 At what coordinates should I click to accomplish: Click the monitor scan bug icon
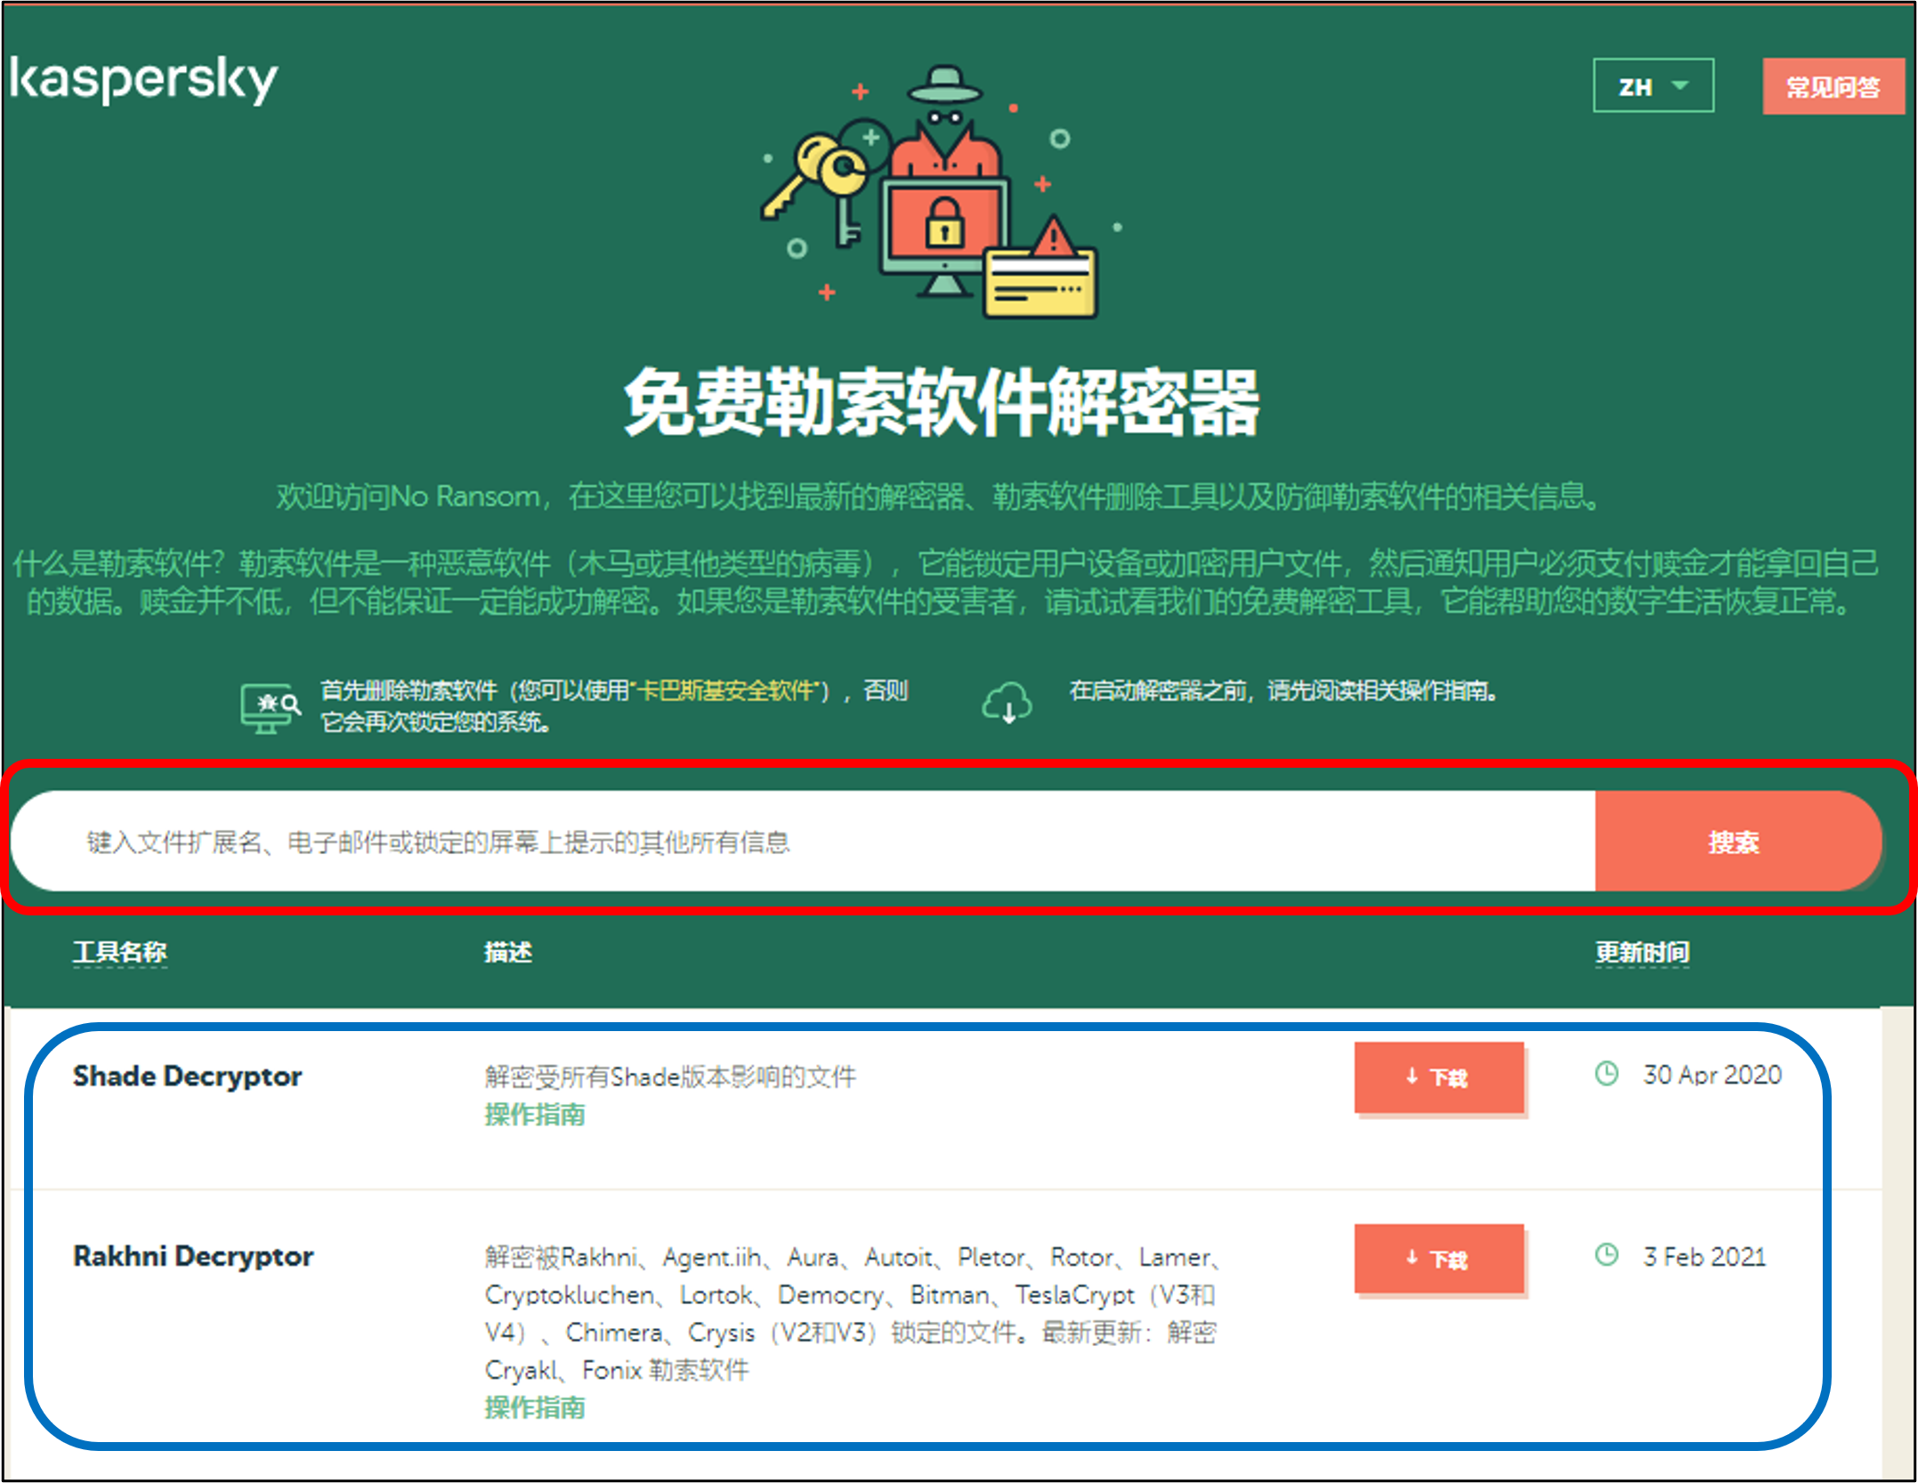[x=270, y=708]
